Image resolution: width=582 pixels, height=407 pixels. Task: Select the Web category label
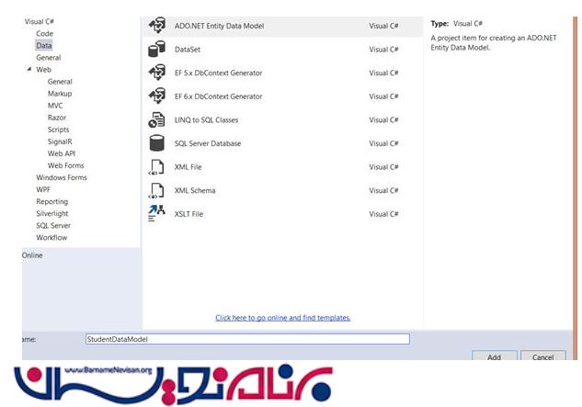coord(43,70)
